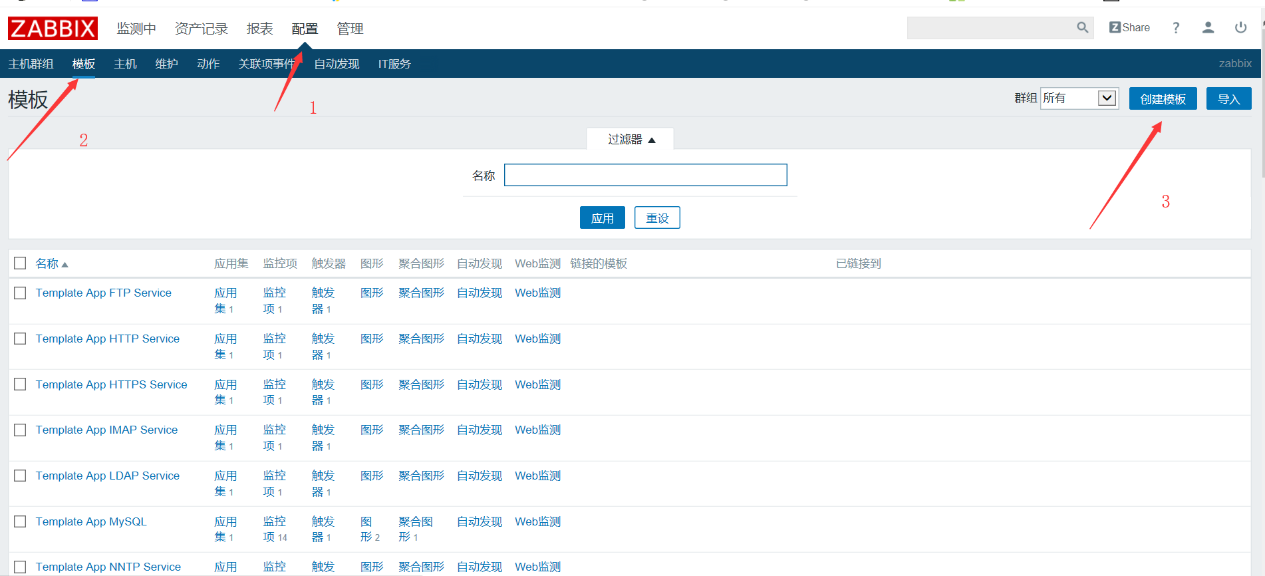This screenshot has height=576, width=1265.
Task: Open the Zabbix Share link
Action: click(1129, 27)
